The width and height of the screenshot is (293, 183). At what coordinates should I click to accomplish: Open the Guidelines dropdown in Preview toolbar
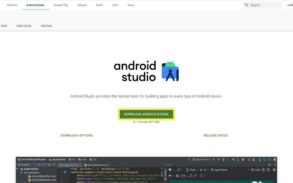coord(203,176)
